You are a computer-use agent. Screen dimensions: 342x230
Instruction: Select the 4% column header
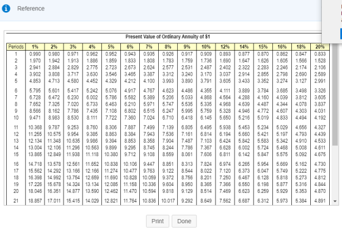click(92, 47)
